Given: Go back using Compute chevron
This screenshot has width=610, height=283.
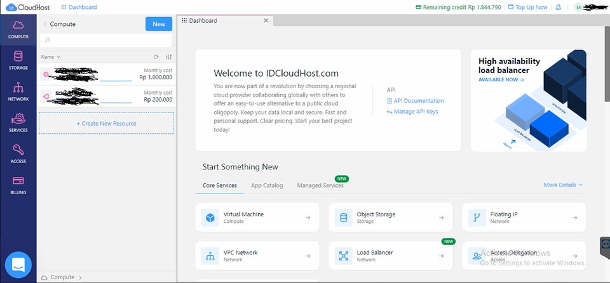Looking at the screenshot, I should tap(45, 24).
